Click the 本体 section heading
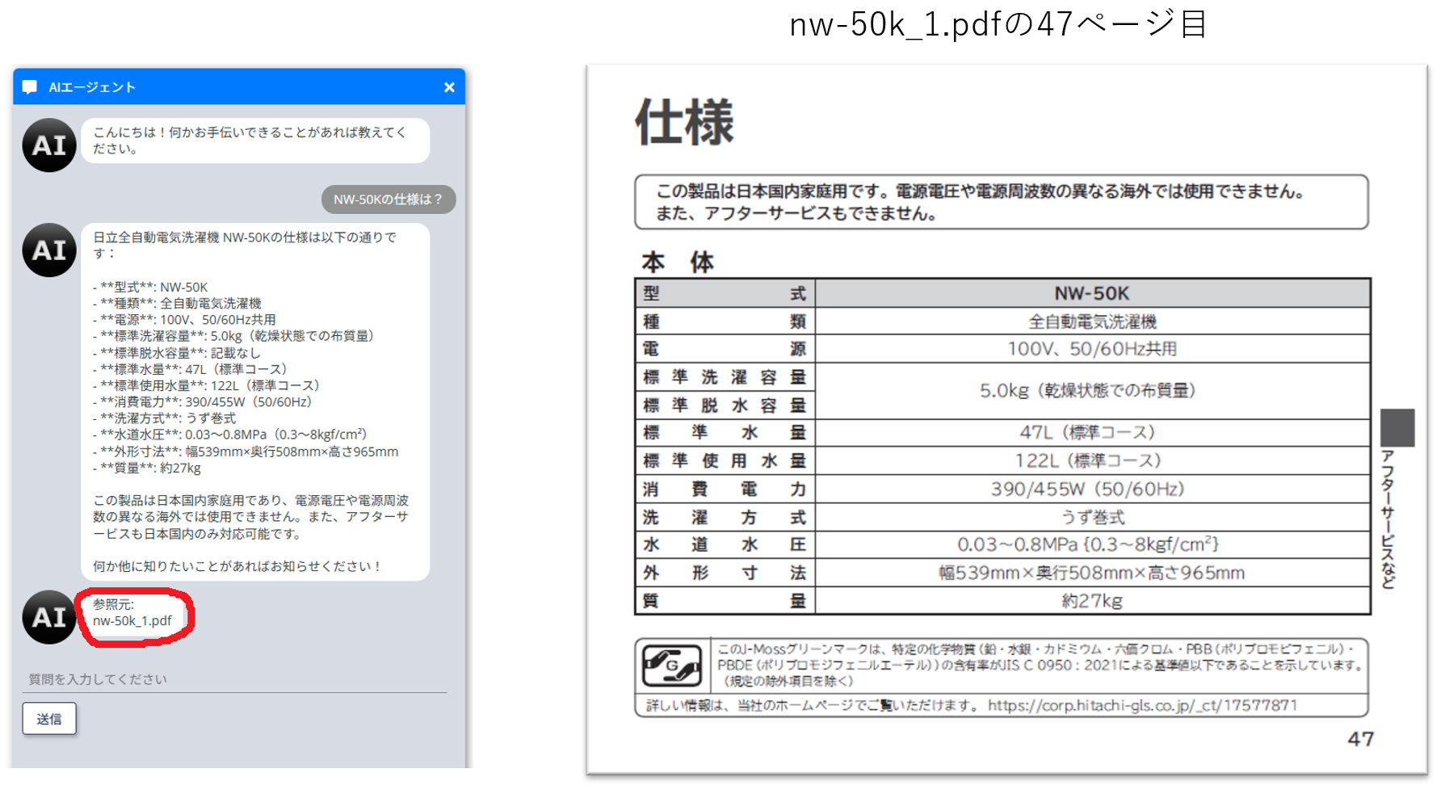Viewport: 1445px width, 794px height. tap(678, 262)
